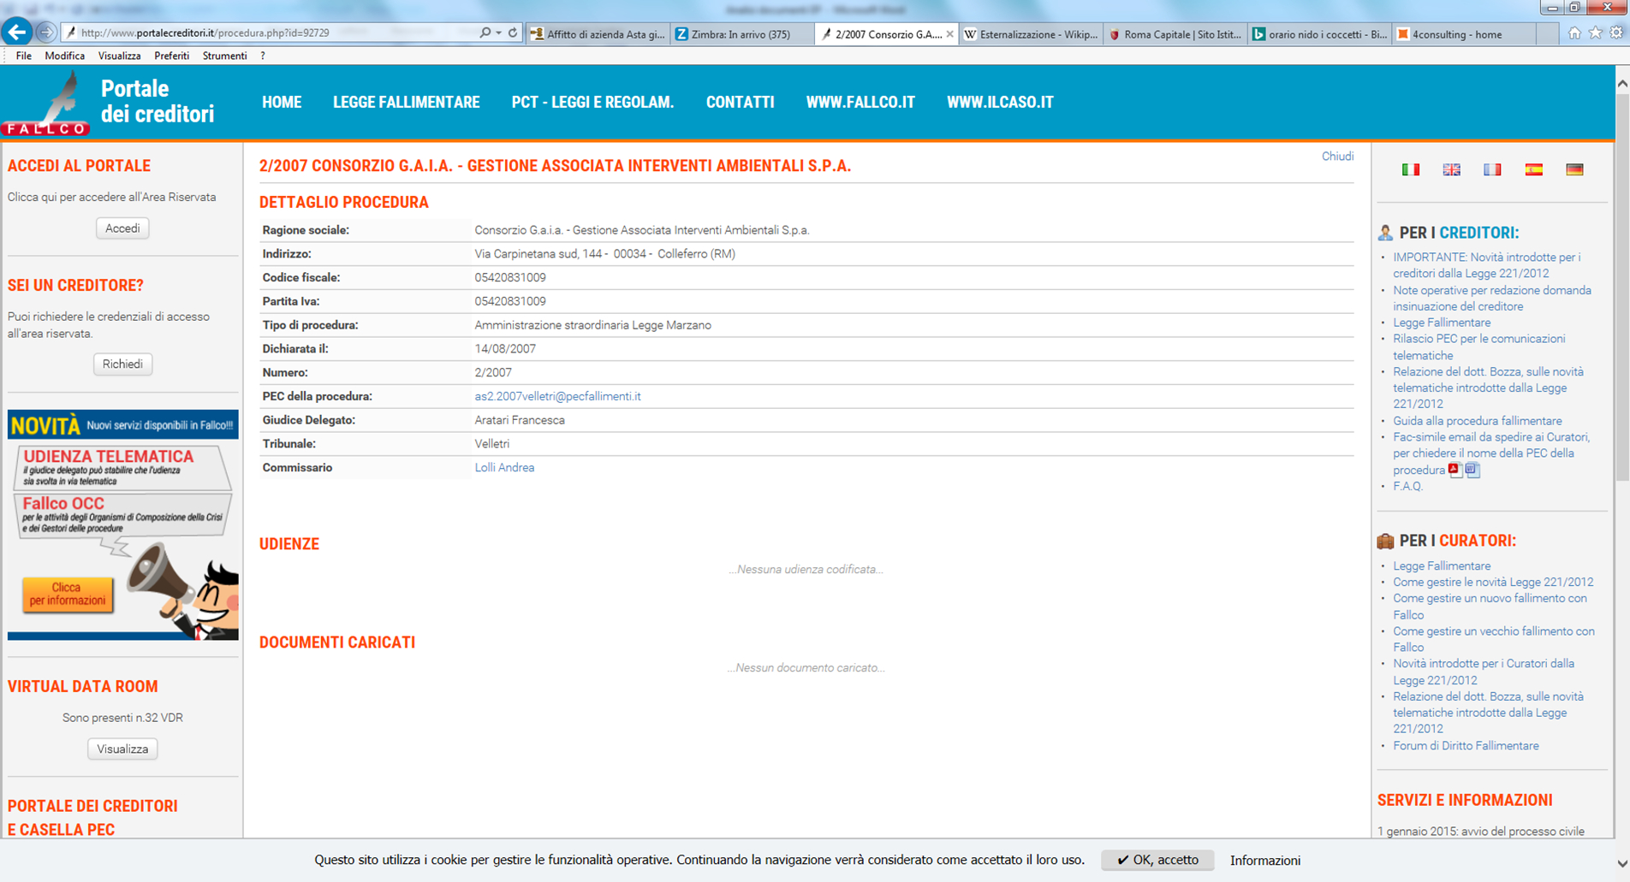The width and height of the screenshot is (1630, 882).
Task: Close the 2/2007 Consorzio G.A. tab
Action: (x=949, y=34)
